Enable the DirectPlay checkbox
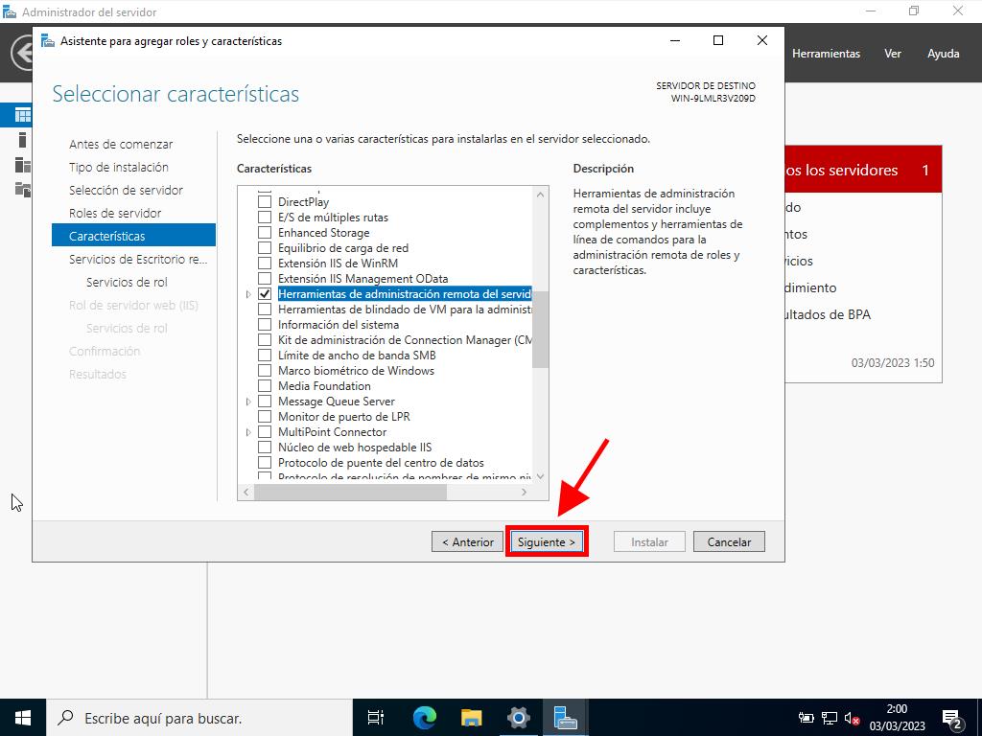 coord(265,202)
